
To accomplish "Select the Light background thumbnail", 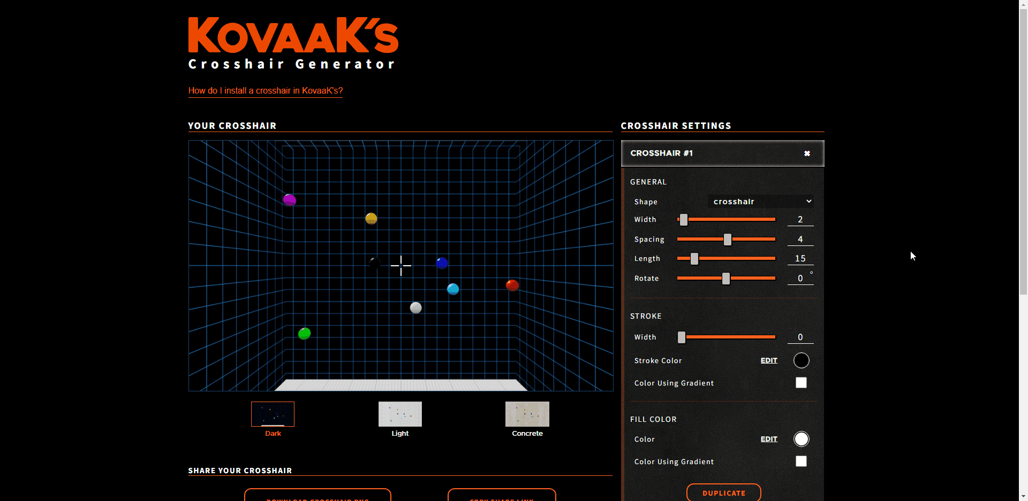I will pos(400,414).
